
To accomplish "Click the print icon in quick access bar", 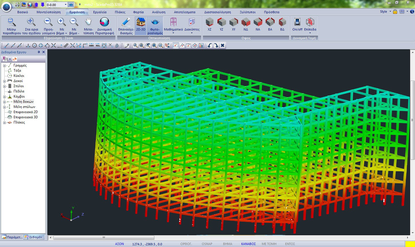I will click(x=17, y=5).
